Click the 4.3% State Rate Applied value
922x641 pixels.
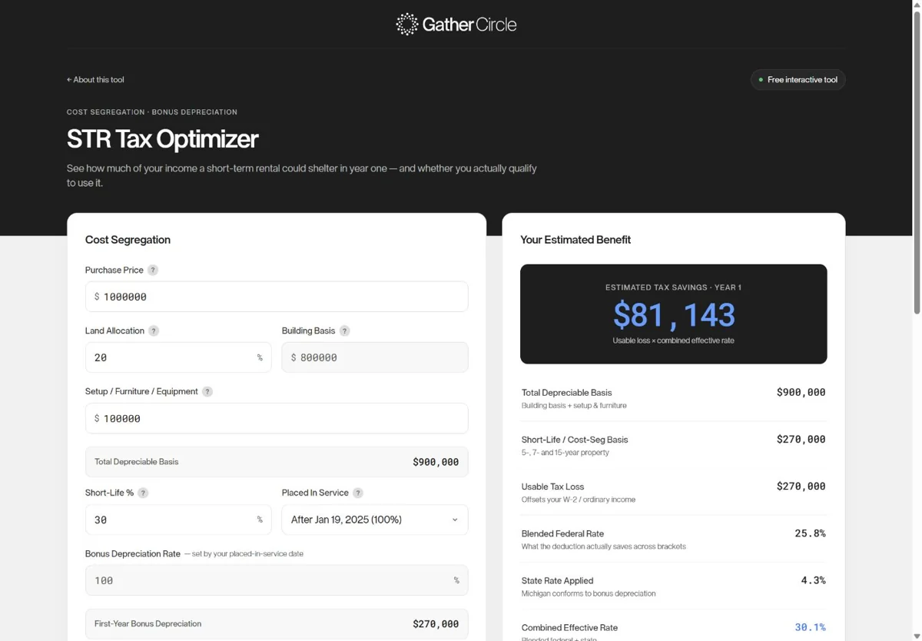813,580
